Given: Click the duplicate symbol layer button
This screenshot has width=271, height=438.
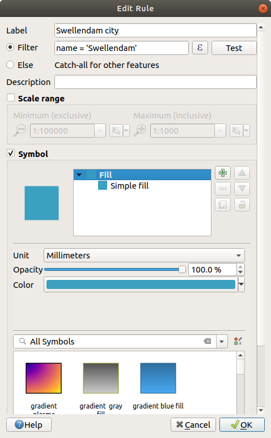Looking at the screenshot, I should 223,205.
